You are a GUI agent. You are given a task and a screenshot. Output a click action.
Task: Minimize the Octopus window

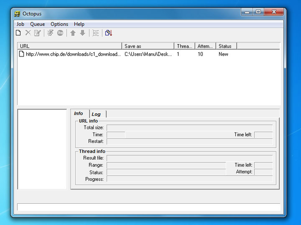247,12
